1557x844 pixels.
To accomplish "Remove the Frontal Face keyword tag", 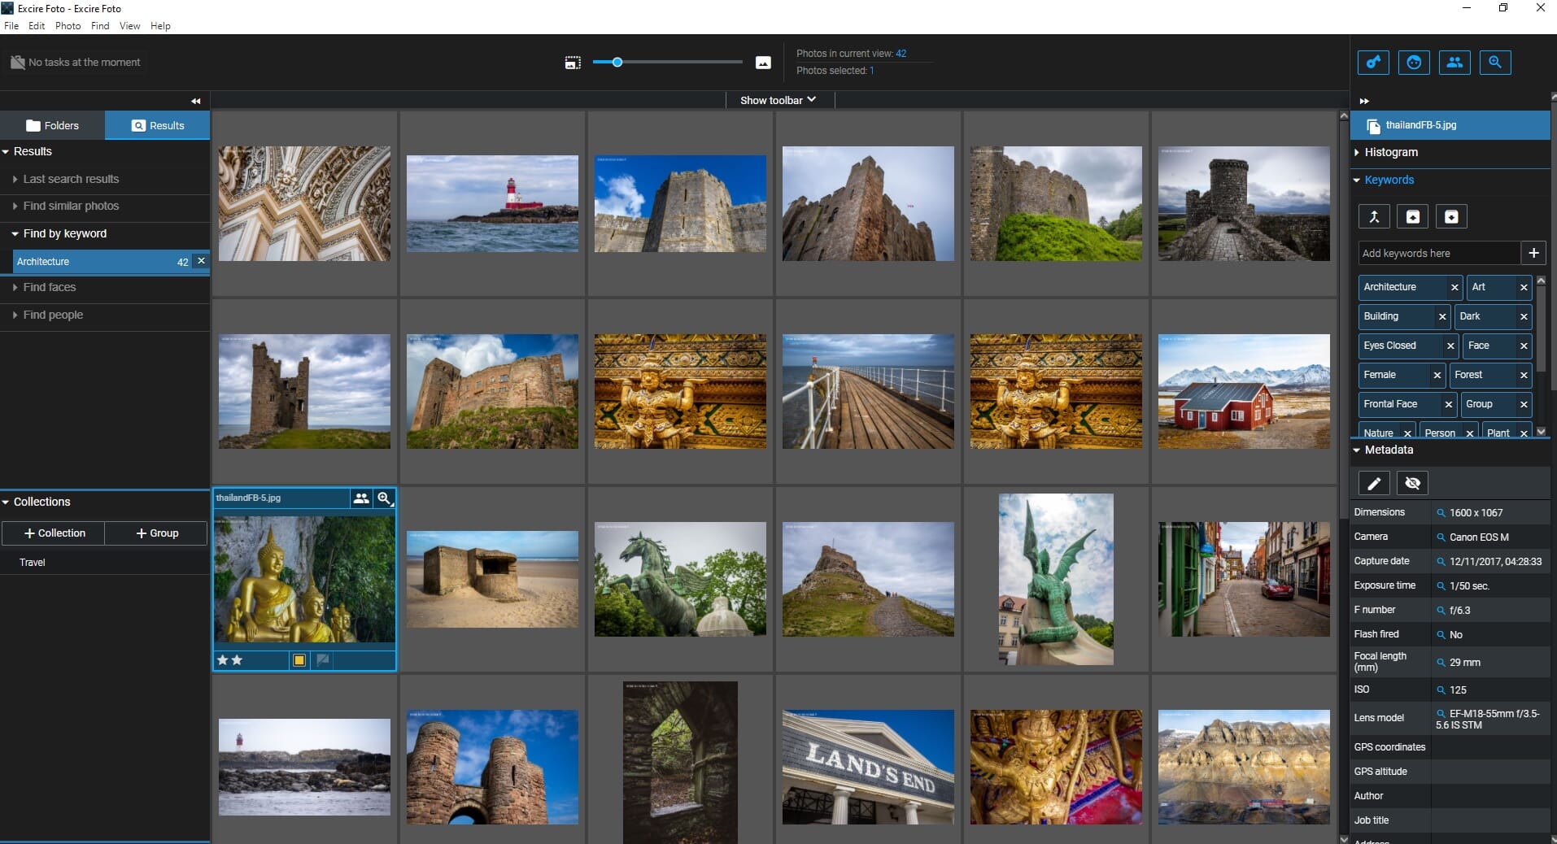I will point(1449,404).
